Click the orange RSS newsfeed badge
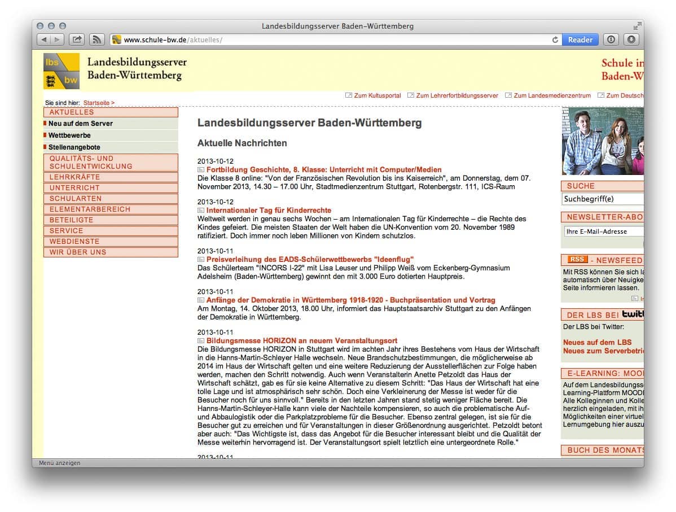The width and height of the screenshot is (676, 512). (x=577, y=260)
